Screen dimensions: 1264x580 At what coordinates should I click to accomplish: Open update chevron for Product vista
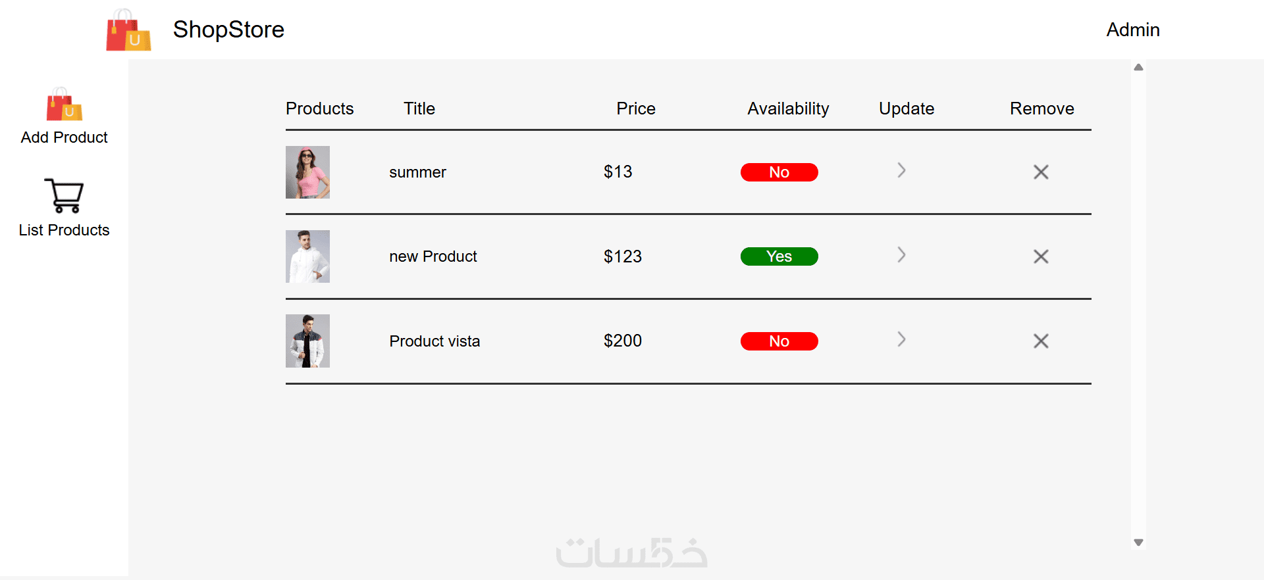[901, 339]
